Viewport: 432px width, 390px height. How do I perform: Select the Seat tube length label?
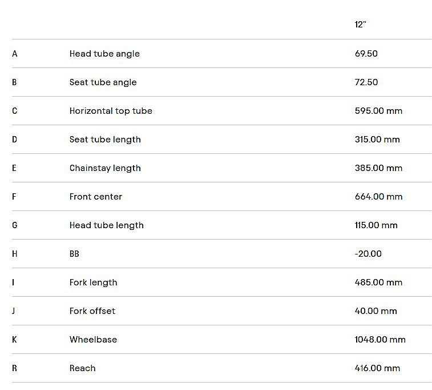[x=105, y=140]
